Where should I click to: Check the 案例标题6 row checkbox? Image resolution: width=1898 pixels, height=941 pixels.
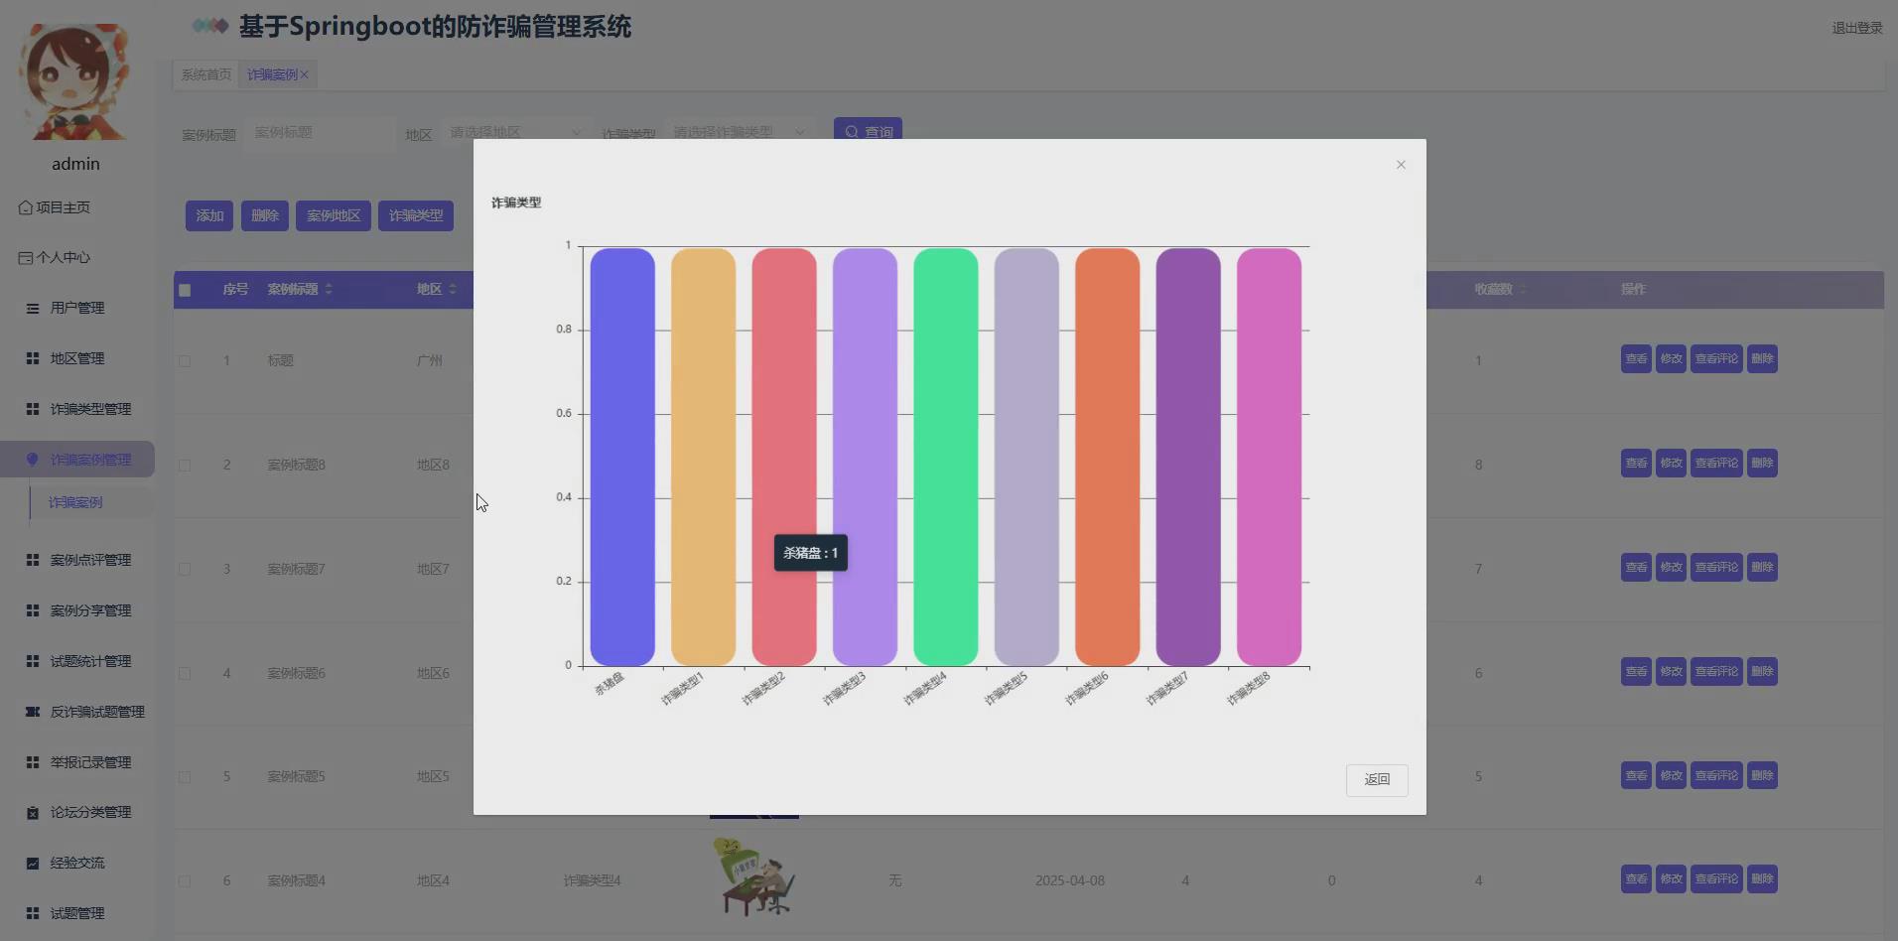pos(185,673)
